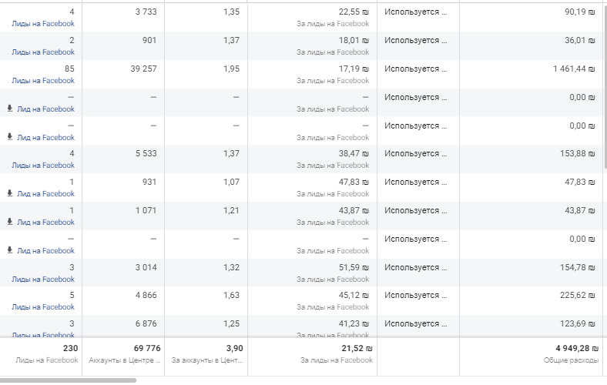The width and height of the screenshot is (607, 385).
Task: Open "Лиды на Facebook" link under 85 results
Action: [43, 81]
